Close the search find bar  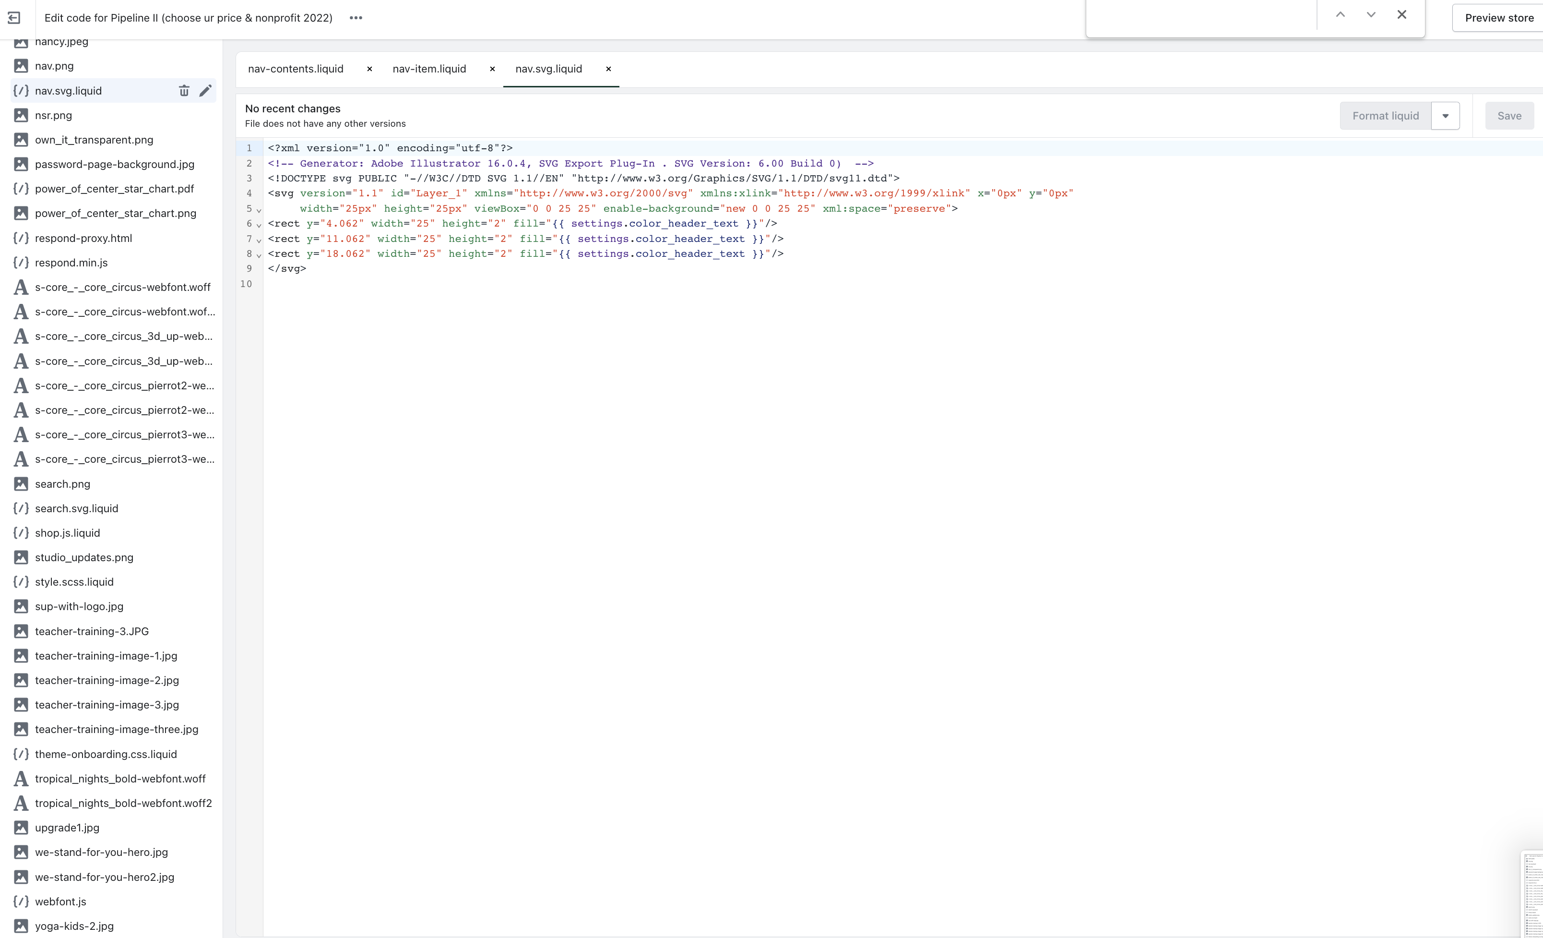[x=1401, y=15]
